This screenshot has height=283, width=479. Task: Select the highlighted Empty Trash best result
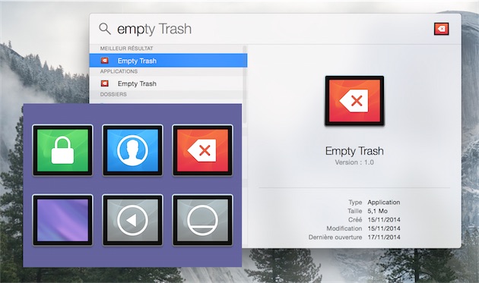pos(168,61)
